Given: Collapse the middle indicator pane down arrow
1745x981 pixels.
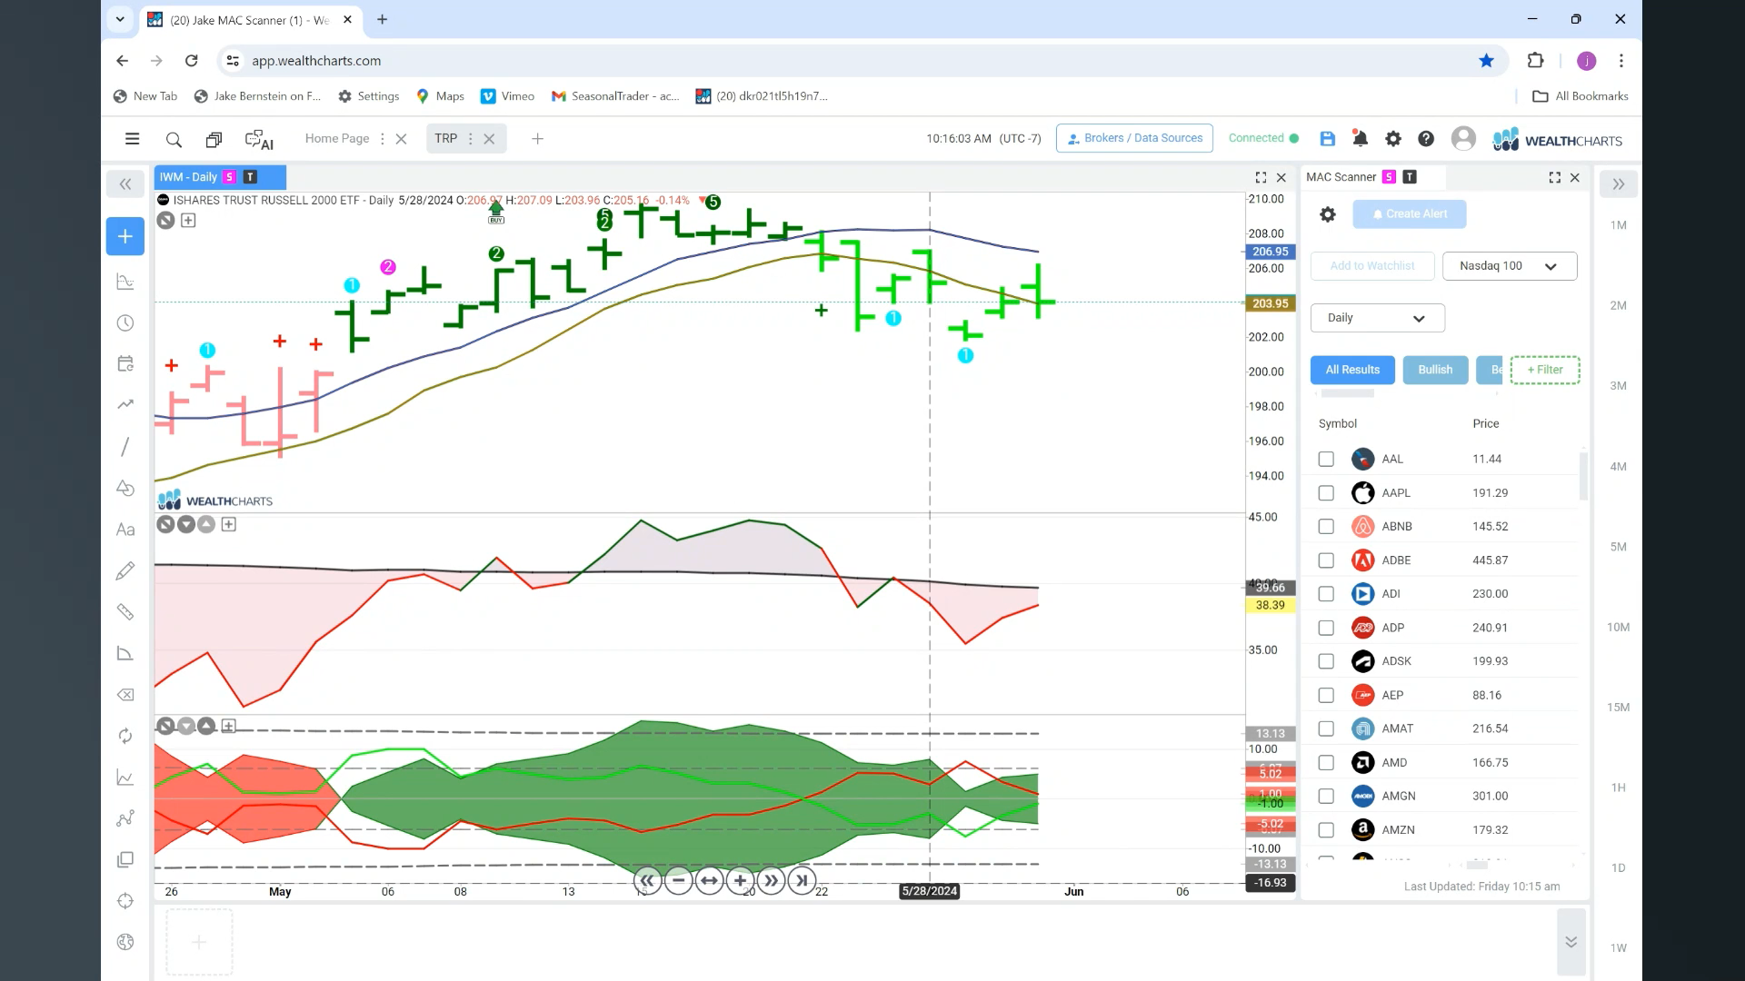Looking at the screenshot, I should point(186,524).
